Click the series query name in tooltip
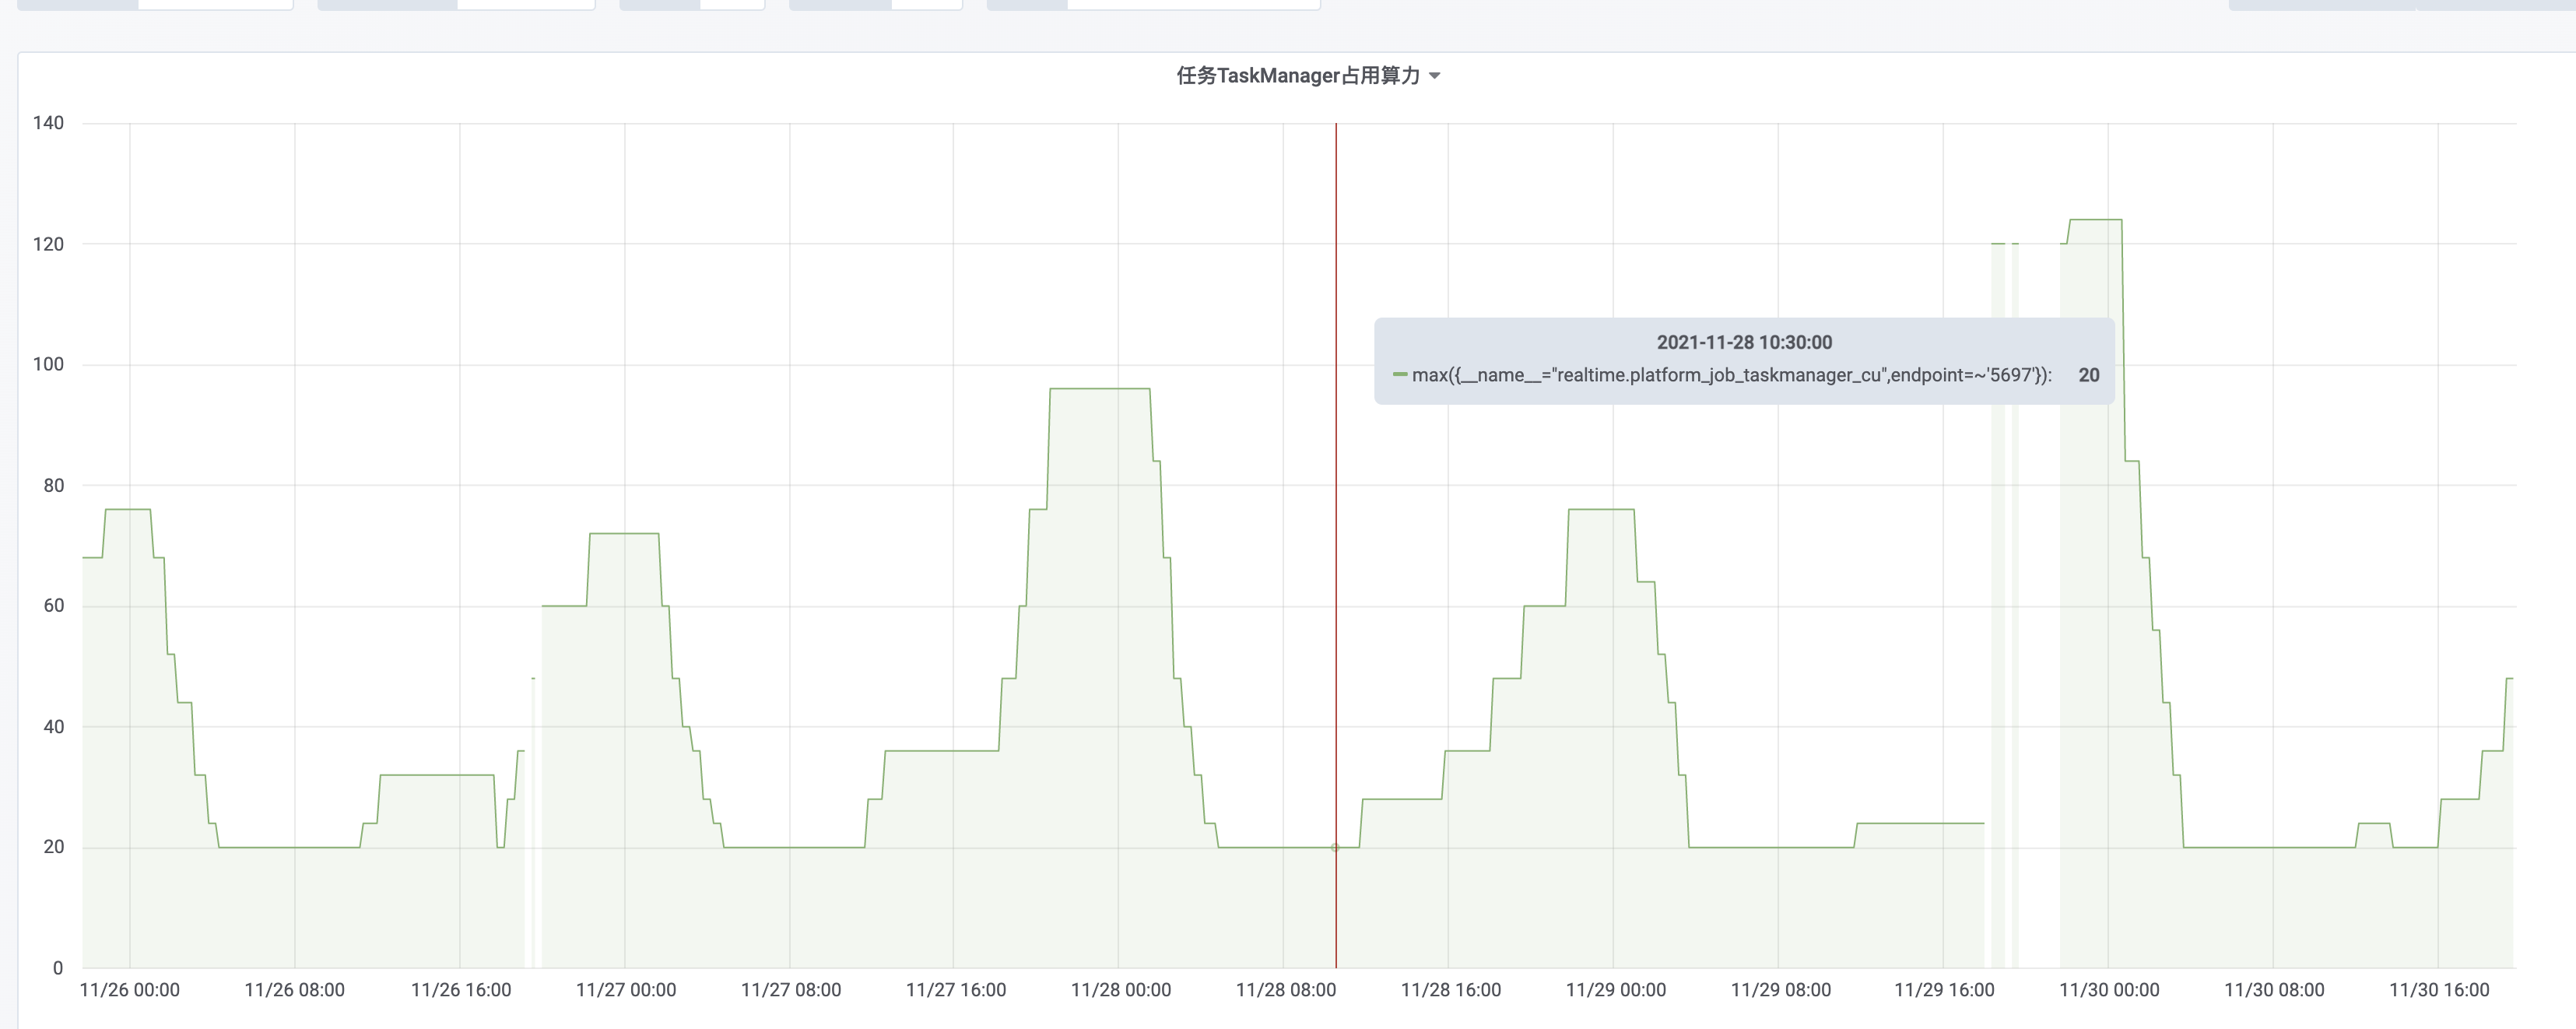2576x1029 pixels. pos(1731,375)
